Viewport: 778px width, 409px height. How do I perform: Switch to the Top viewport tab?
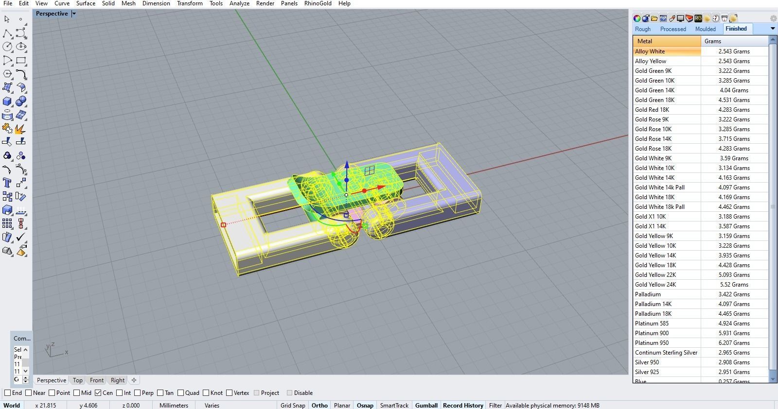[78, 380]
